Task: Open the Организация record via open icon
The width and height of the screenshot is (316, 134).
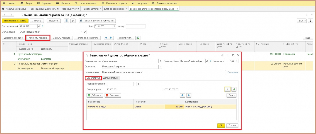Action: tap(85, 32)
